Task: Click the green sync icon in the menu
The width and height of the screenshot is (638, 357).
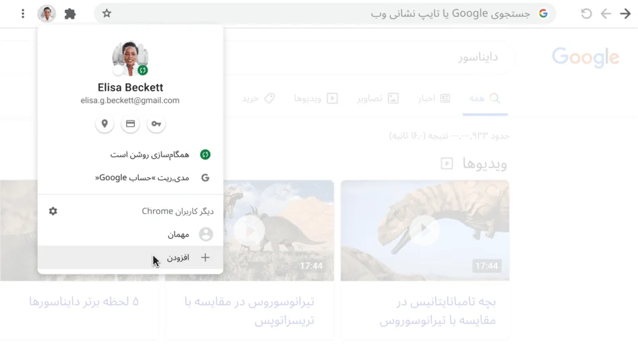Action: click(205, 155)
